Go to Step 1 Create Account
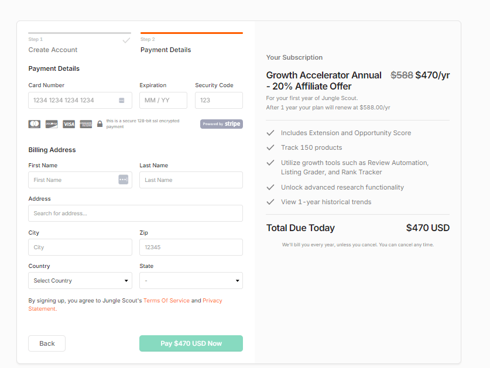Viewport: 490px width, 368px height. tap(53, 50)
